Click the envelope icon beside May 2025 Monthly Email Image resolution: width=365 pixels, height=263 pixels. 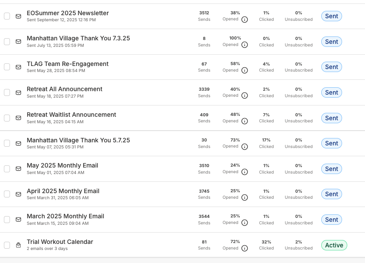tap(18, 169)
